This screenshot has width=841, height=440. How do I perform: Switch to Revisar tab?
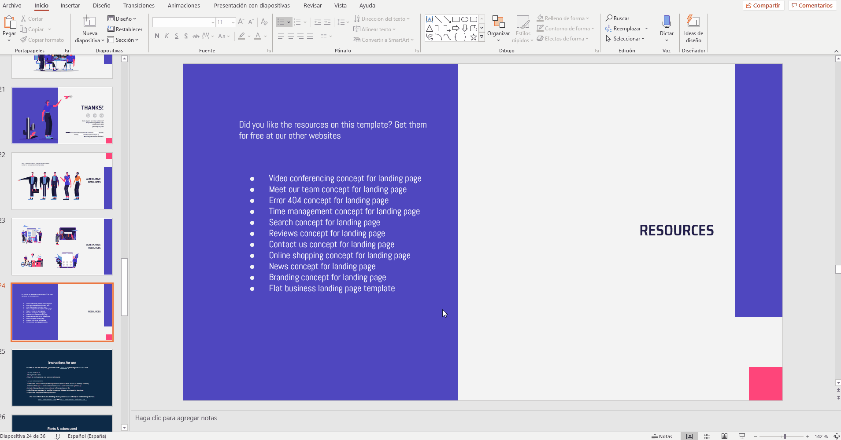[x=313, y=5]
